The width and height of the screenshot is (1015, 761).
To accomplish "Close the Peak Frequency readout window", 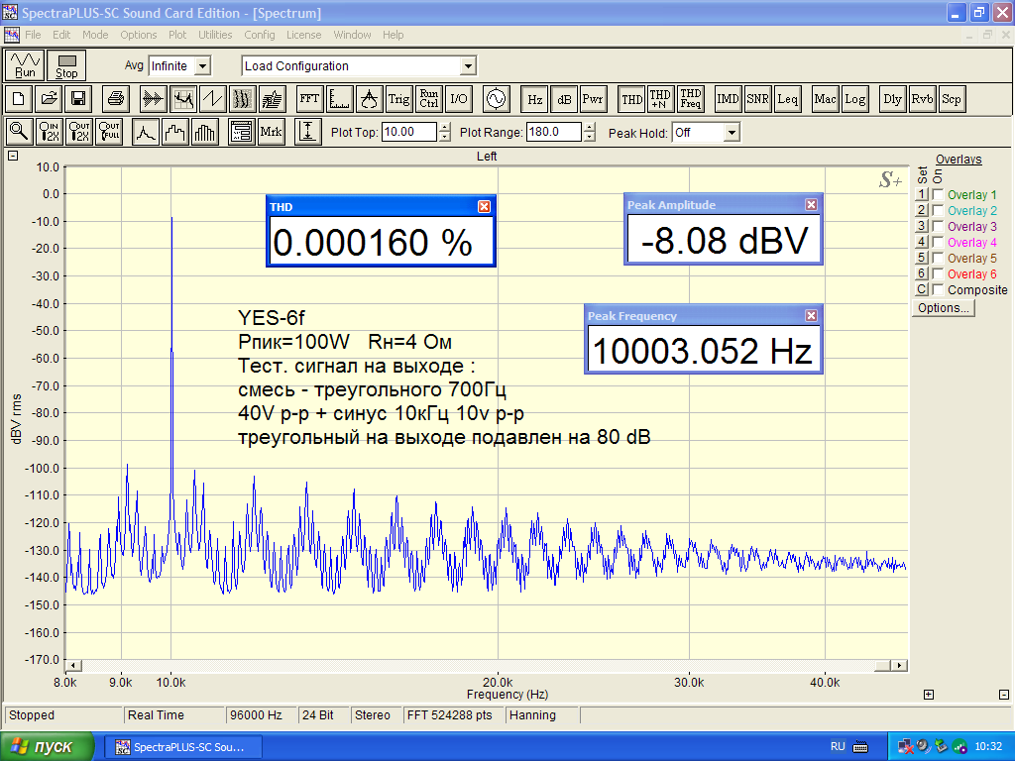I will coord(811,316).
